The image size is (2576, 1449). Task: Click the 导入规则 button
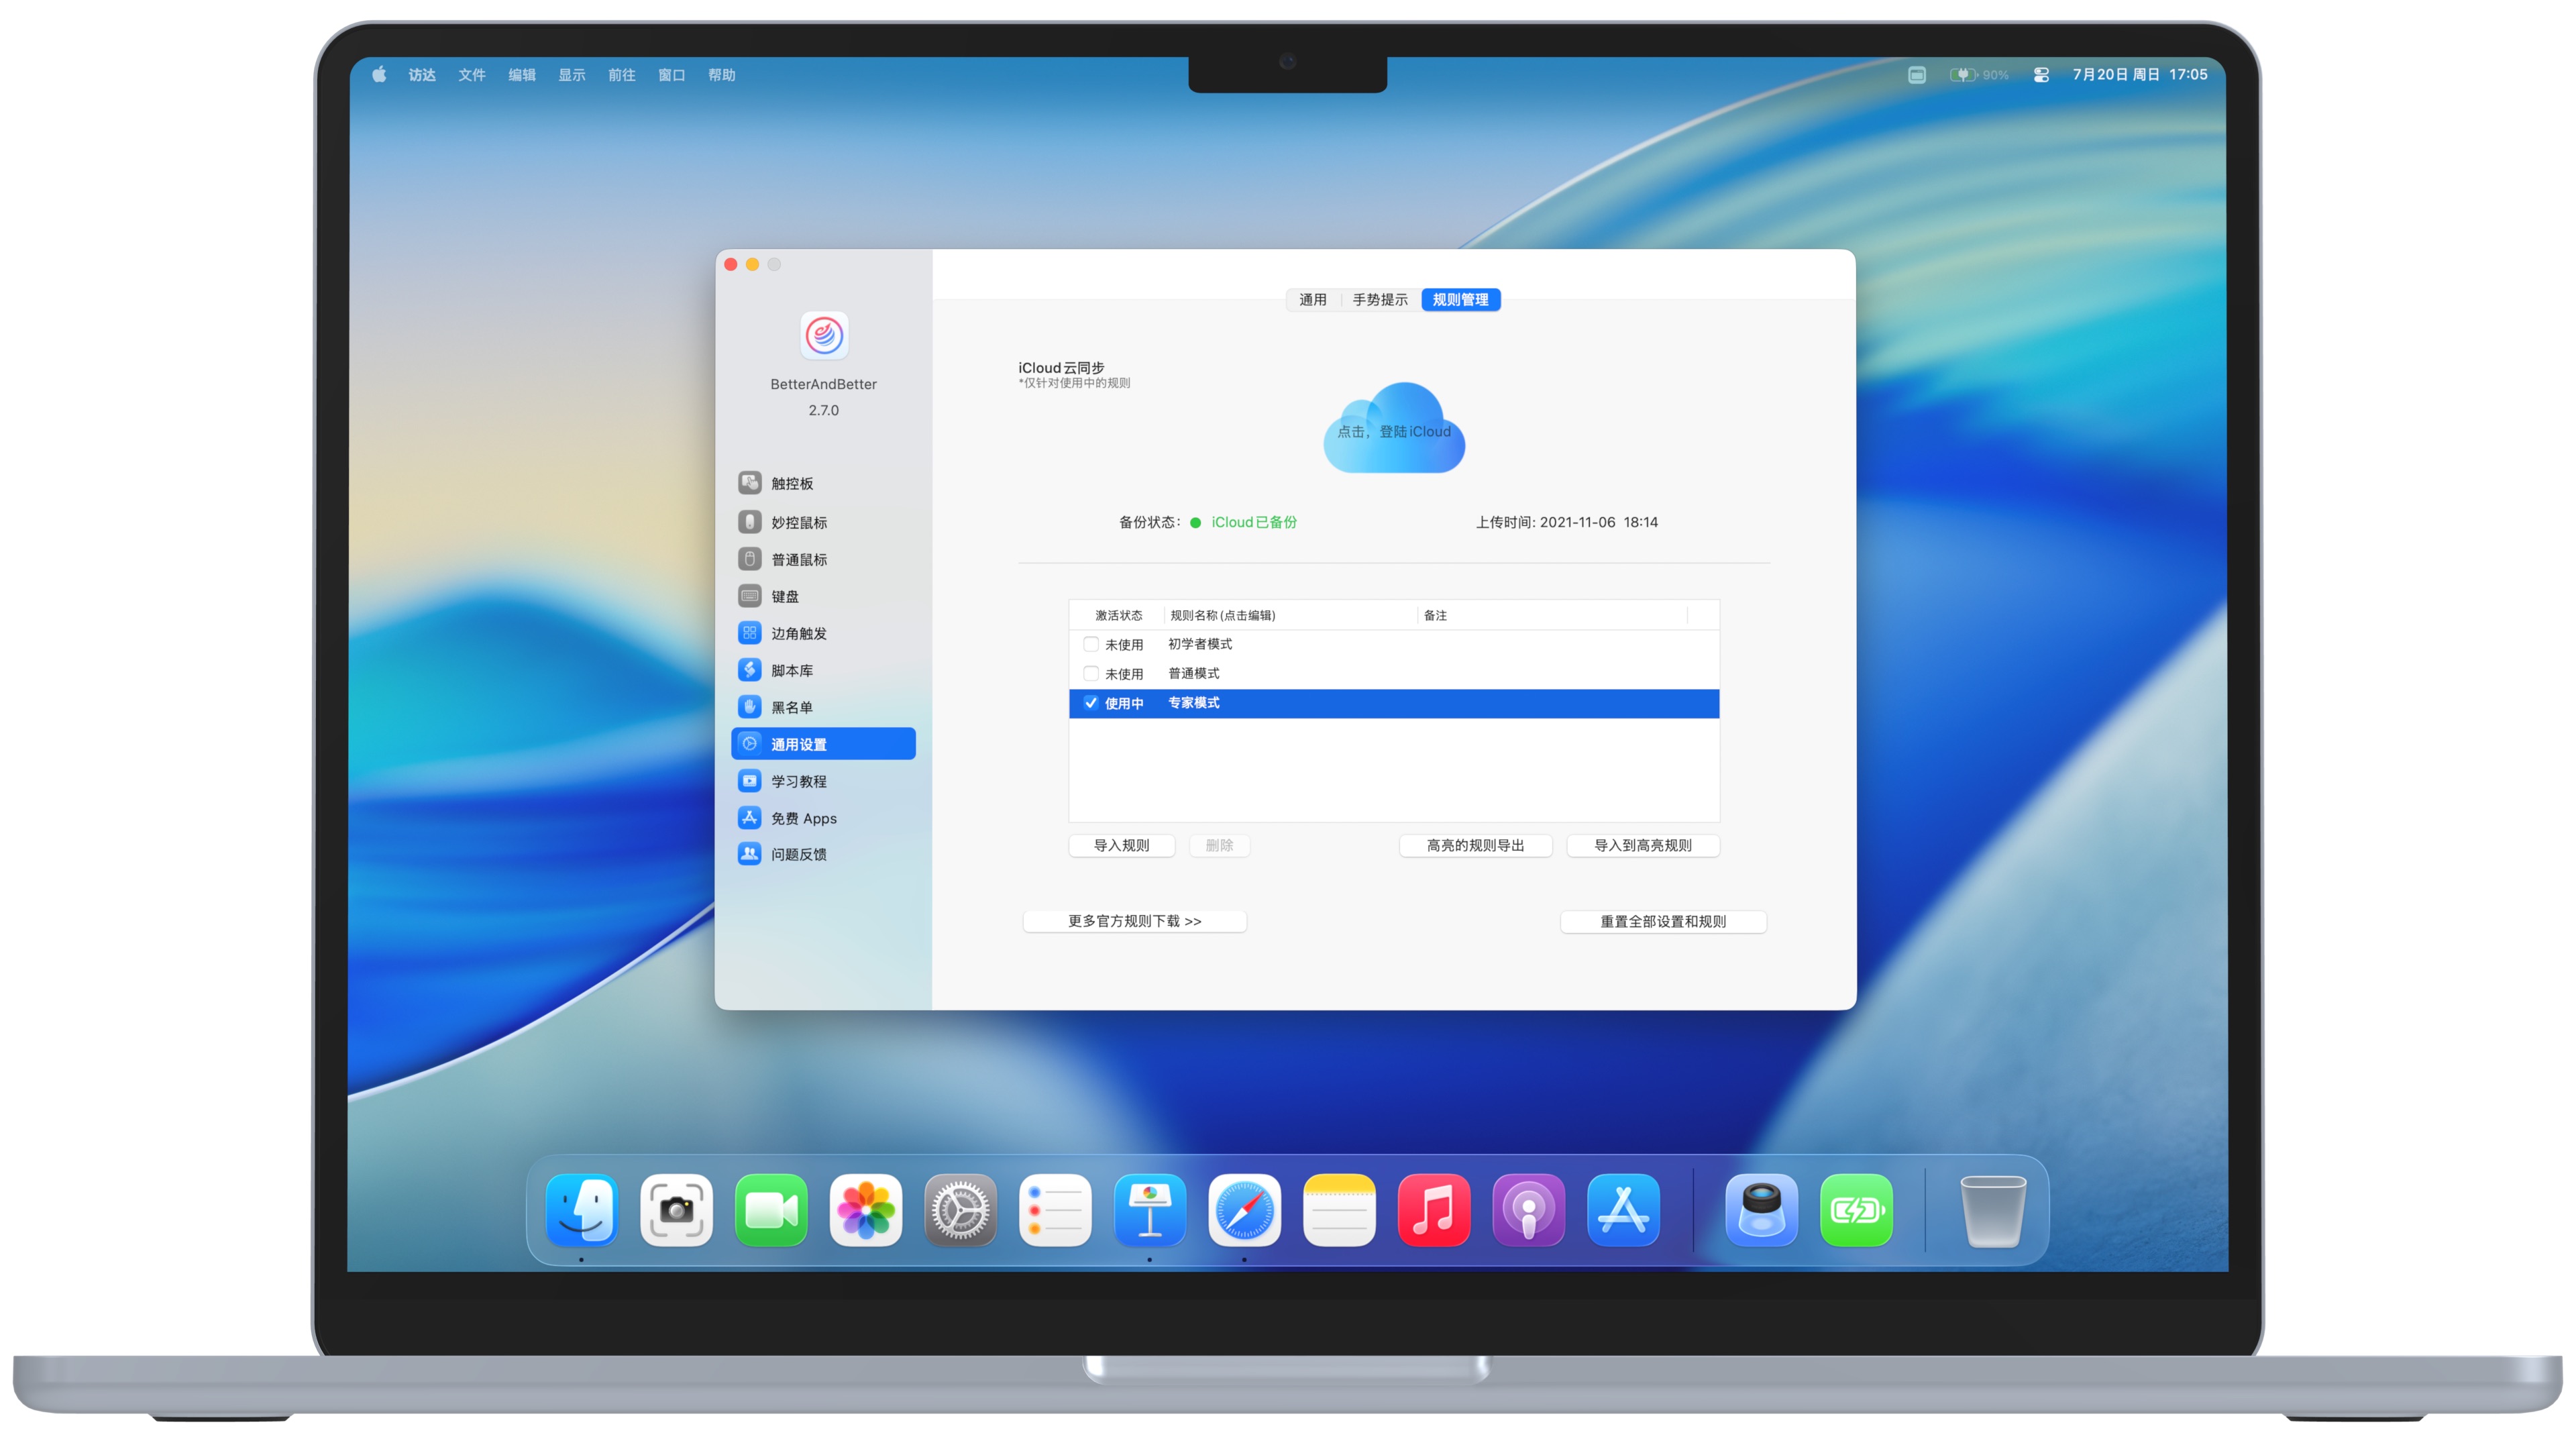(x=1121, y=845)
